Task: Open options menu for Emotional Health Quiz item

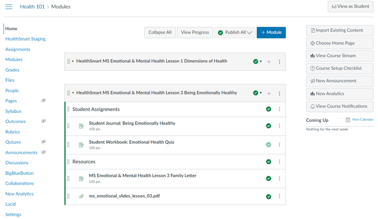Action: click(279, 145)
